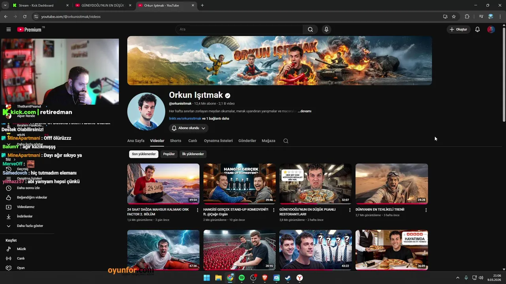Screen dimensions: 506x284
Task: Open DÜNYANIN EN TEHLİKELİ TRENİ video title
Action: coord(380,209)
